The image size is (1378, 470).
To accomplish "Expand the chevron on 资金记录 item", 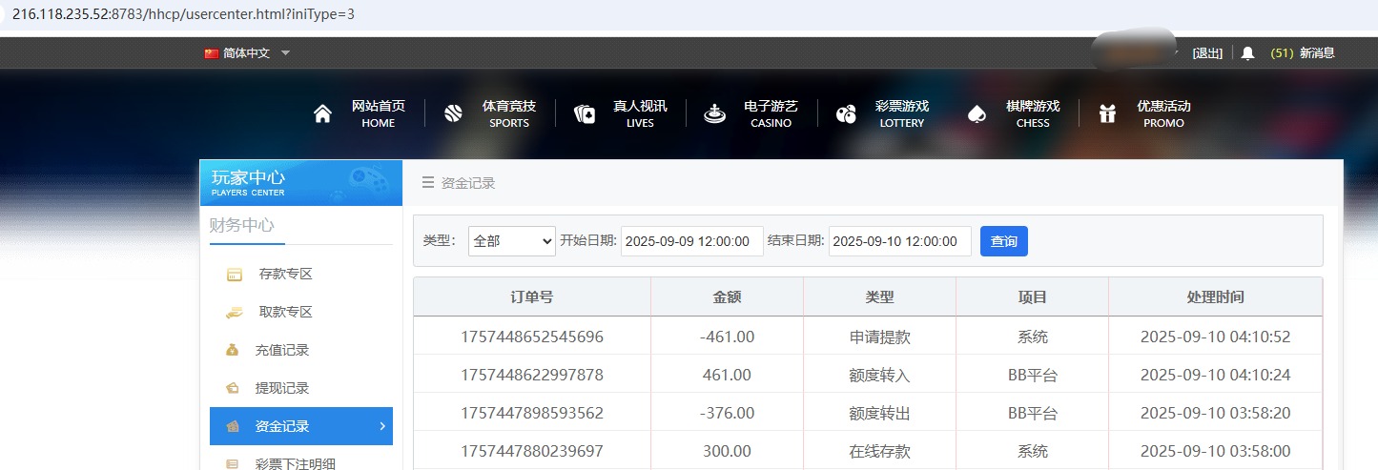I will [382, 426].
